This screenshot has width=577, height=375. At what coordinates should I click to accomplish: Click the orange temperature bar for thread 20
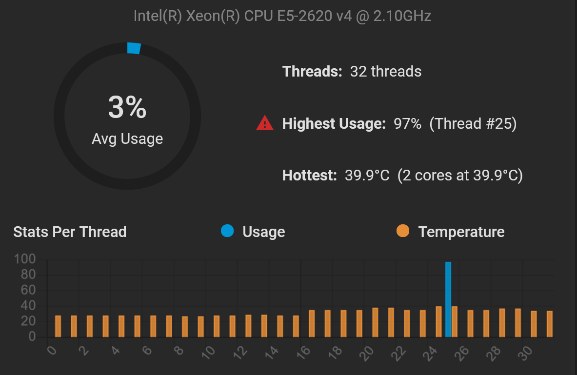pyautogui.click(x=376, y=322)
